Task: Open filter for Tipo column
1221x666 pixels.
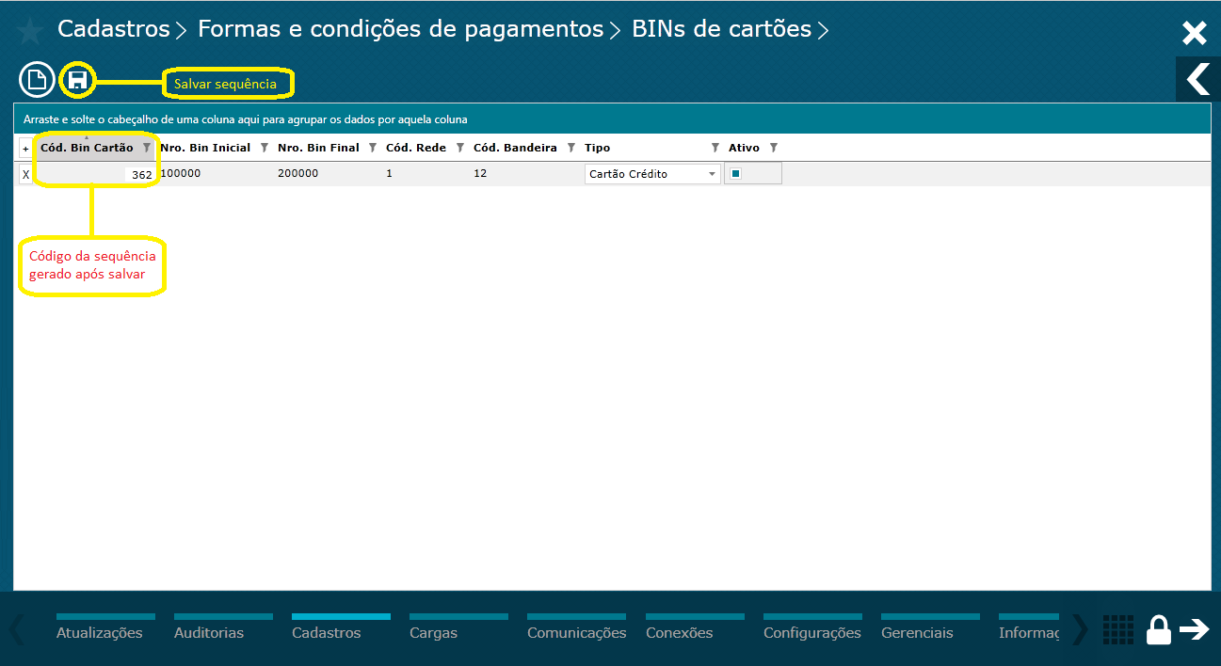Action: tap(715, 148)
